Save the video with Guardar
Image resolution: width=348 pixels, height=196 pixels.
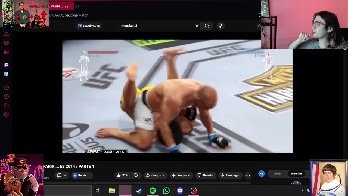click(205, 175)
